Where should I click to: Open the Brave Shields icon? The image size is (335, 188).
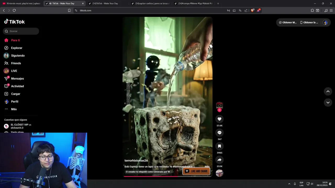pyautogui.click(x=253, y=10)
